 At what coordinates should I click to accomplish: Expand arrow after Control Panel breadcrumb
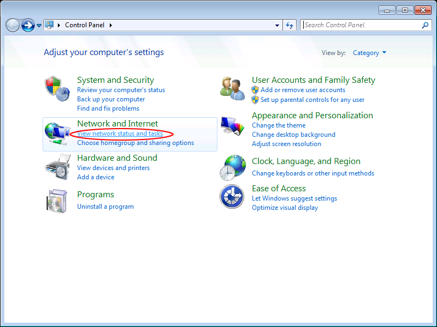[x=111, y=25]
